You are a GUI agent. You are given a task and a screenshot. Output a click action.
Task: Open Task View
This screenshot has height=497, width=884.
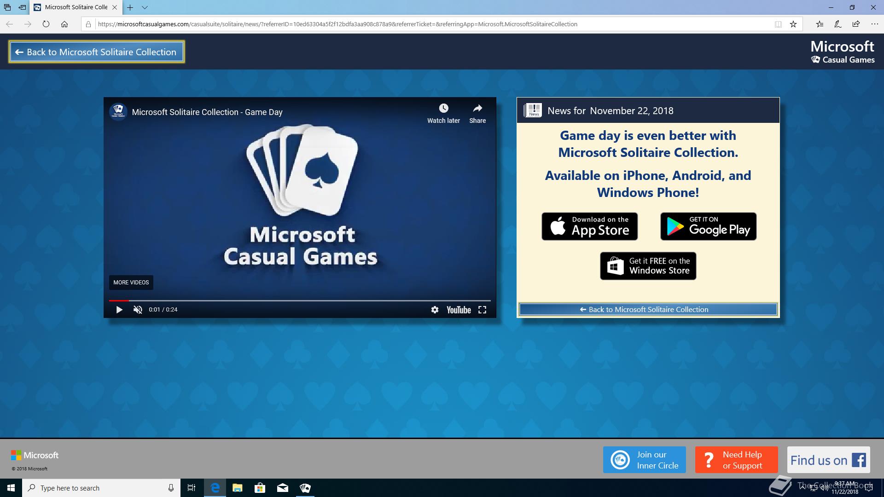[x=192, y=488]
